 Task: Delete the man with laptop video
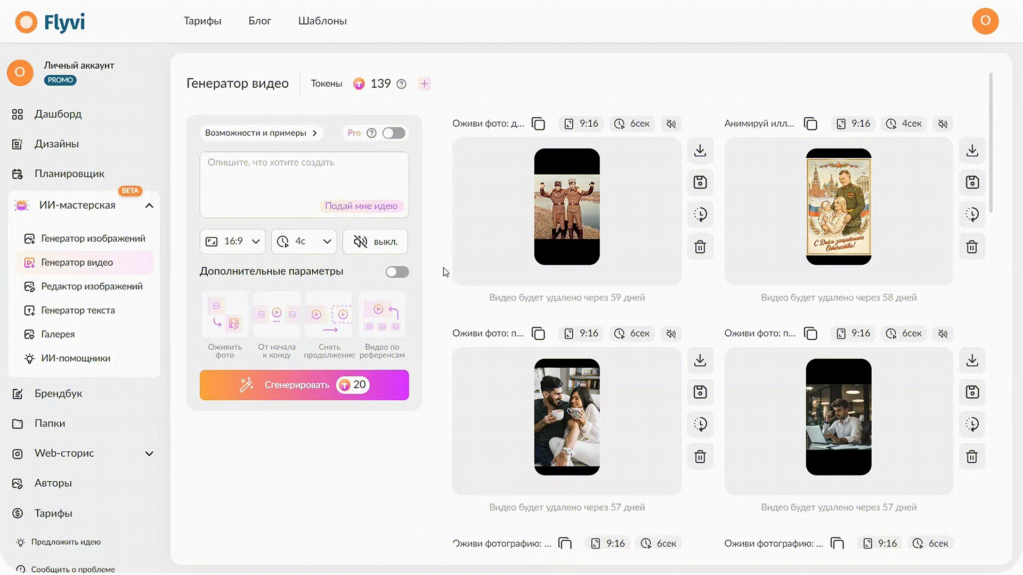tap(972, 457)
